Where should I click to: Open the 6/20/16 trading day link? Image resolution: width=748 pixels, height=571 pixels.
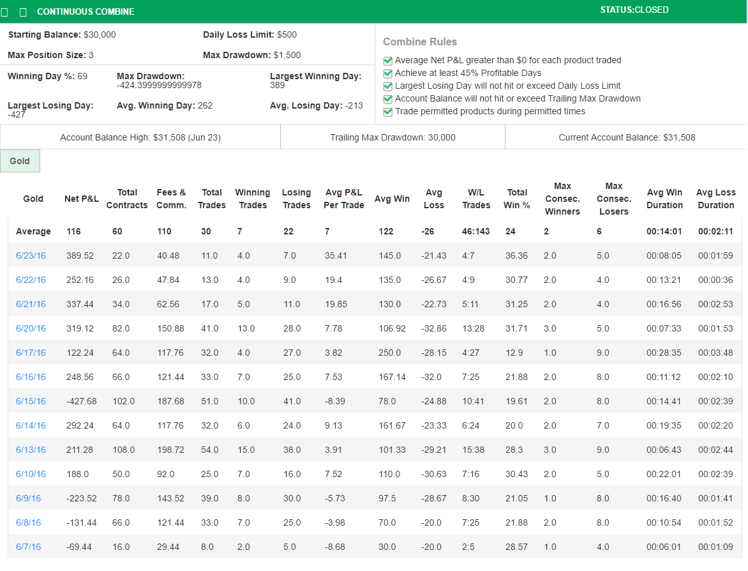(31, 328)
